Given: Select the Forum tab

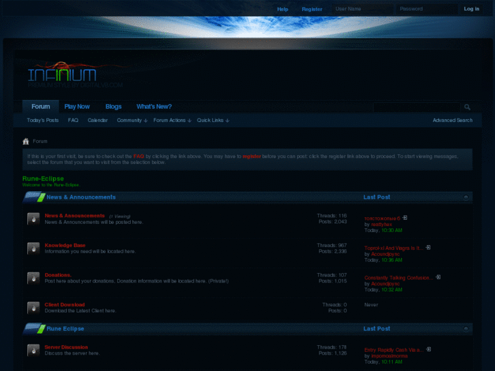Looking at the screenshot, I should tap(41, 106).
